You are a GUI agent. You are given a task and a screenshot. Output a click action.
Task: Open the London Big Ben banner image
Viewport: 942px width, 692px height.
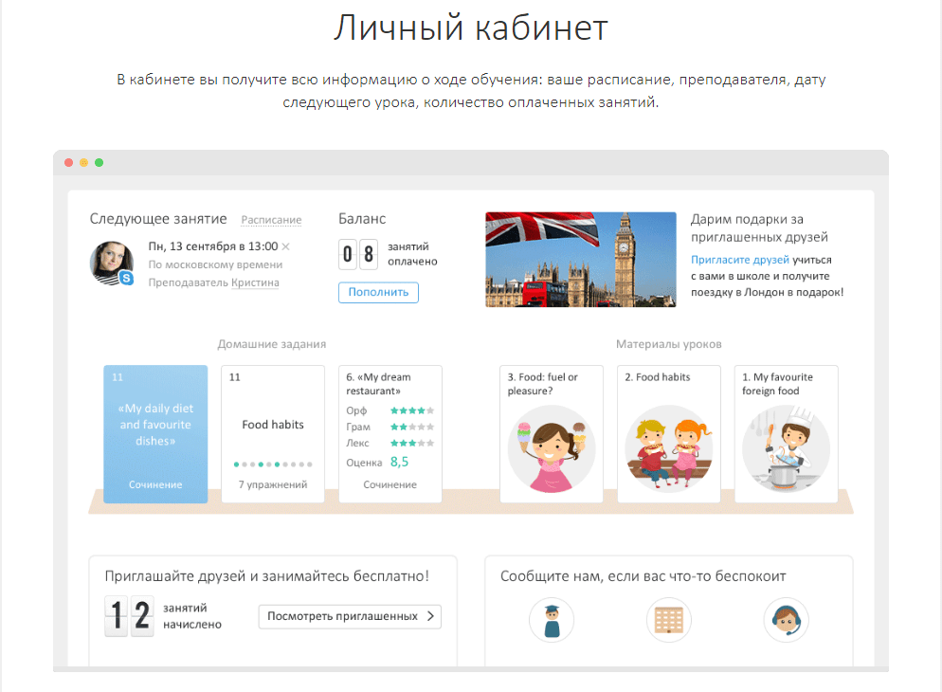[580, 259]
